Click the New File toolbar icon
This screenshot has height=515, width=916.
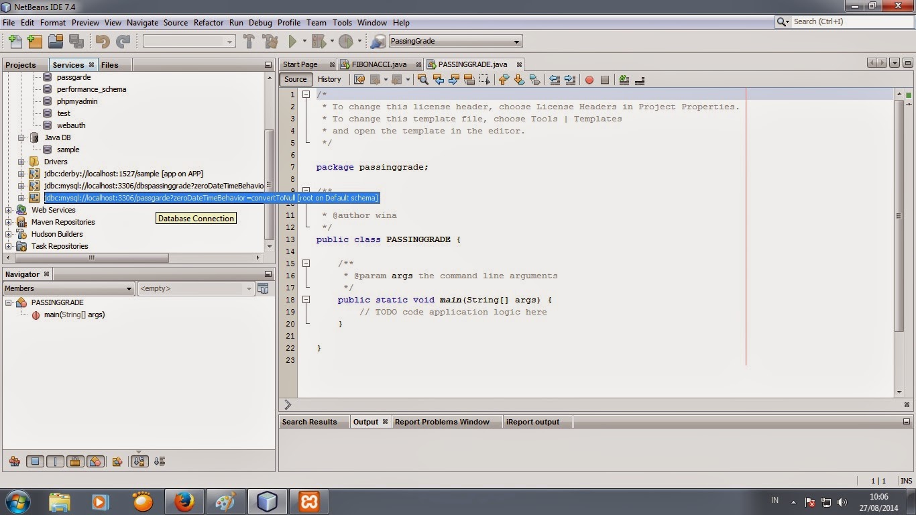pyautogui.click(x=15, y=42)
